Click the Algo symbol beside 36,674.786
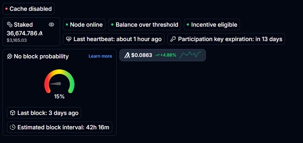Image resolution: width=303 pixels, height=143 pixels. (40, 33)
